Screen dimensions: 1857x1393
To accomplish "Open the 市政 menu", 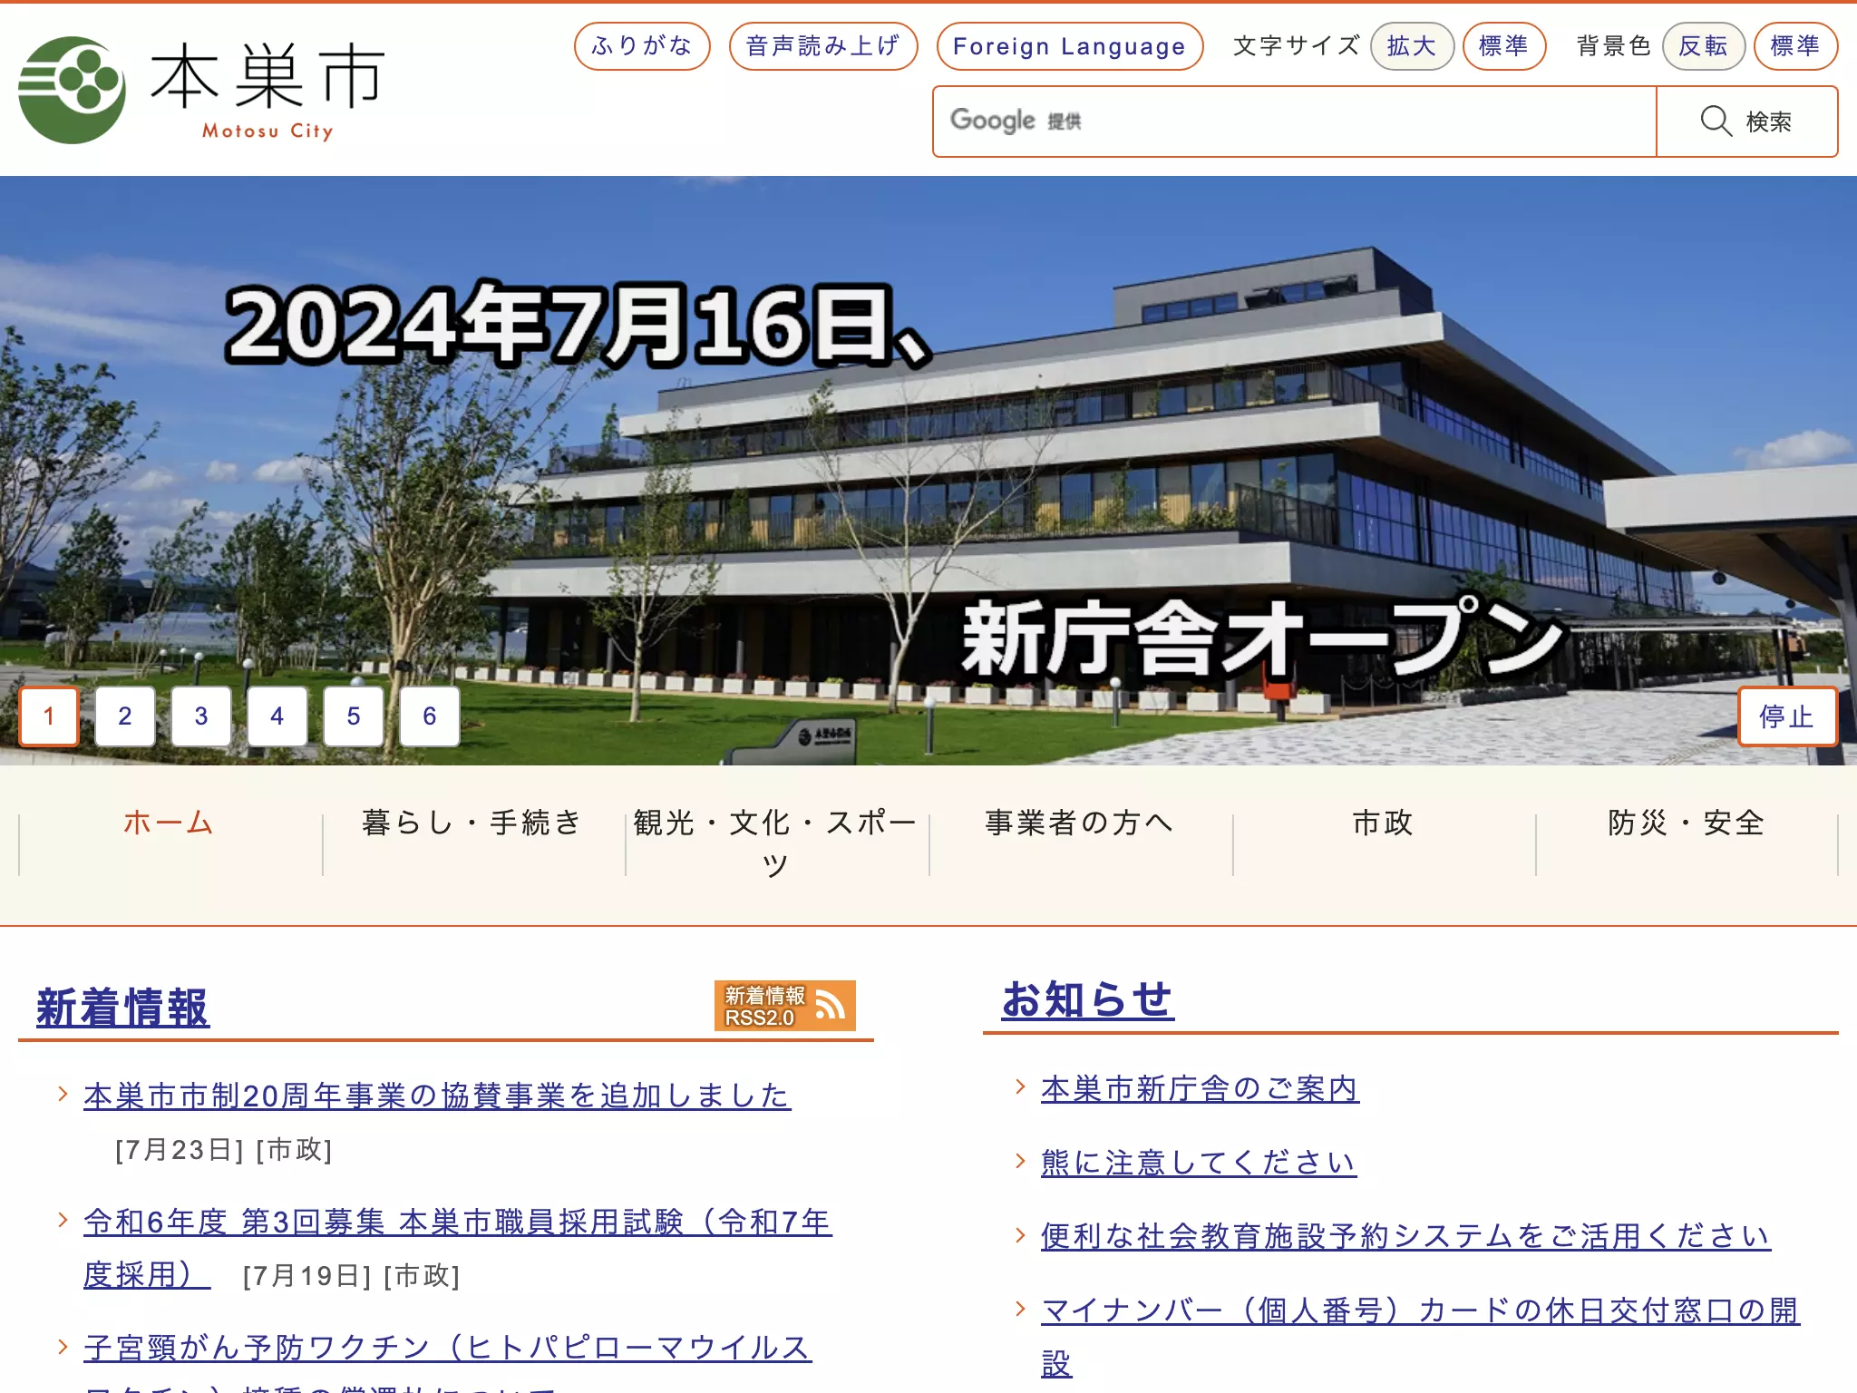I will pos(1384,823).
